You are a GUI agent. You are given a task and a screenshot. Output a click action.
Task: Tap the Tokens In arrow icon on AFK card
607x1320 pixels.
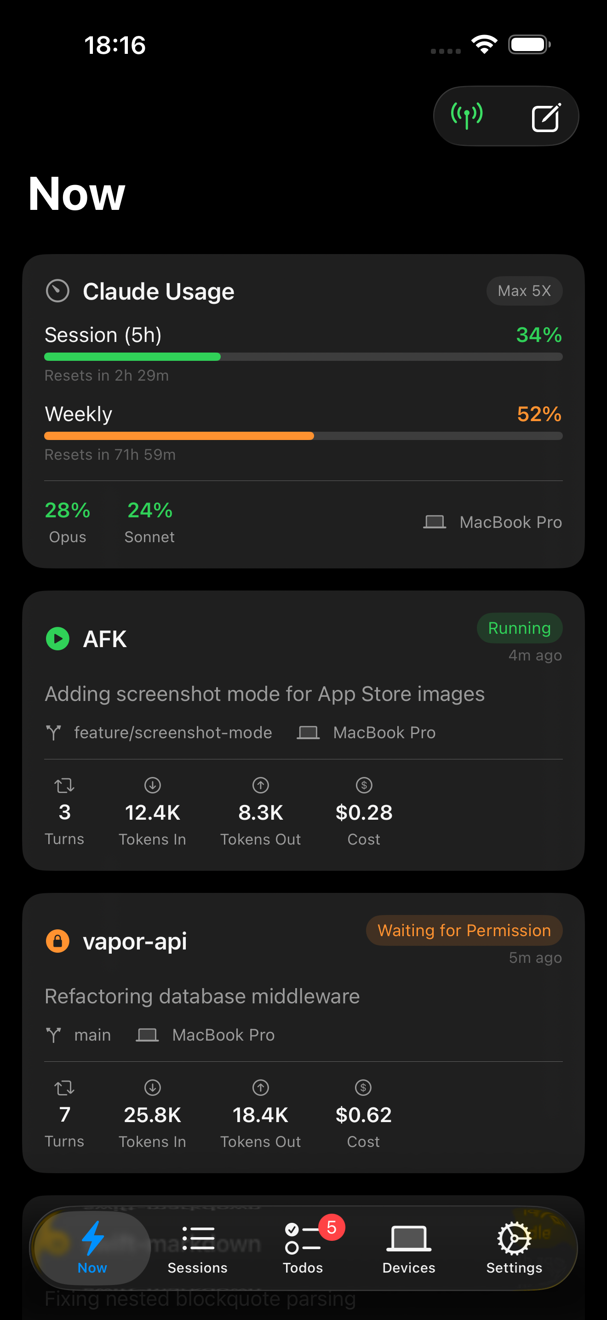click(x=152, y=785)
